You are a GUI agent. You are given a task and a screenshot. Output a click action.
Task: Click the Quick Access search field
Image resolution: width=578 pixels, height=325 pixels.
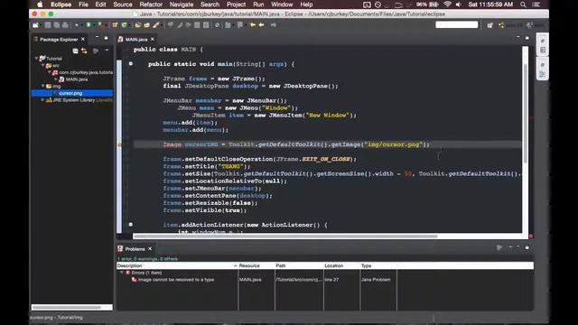point(456,24)
